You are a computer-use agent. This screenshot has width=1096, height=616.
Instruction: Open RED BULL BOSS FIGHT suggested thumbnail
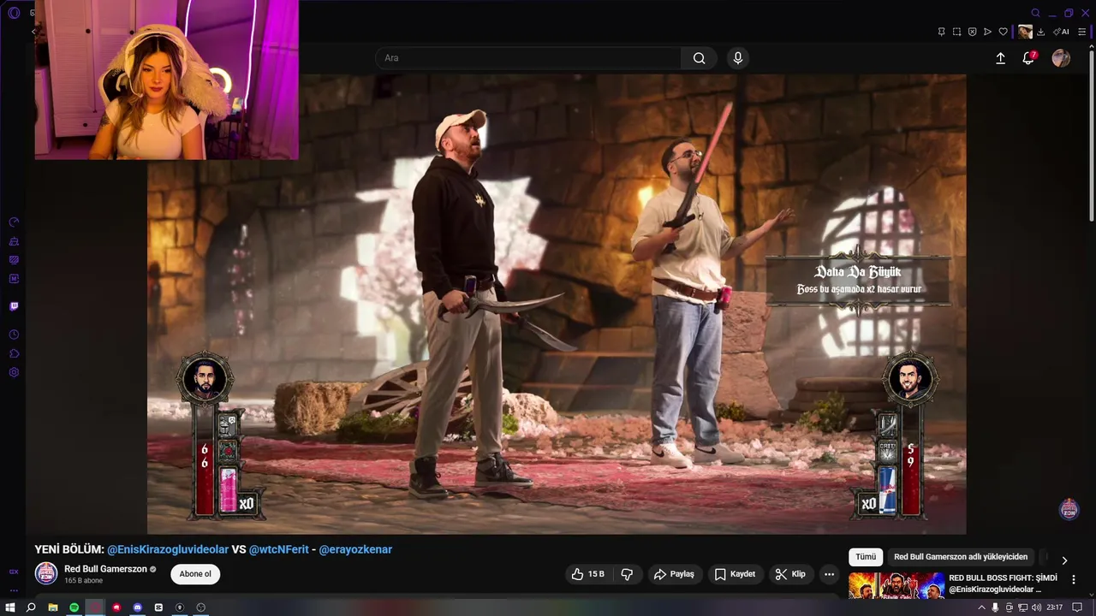coord(896,585)
